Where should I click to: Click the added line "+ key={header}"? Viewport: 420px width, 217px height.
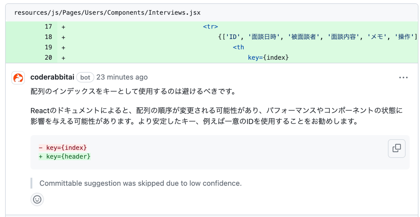pyautogui.click(x=64, y=157)
